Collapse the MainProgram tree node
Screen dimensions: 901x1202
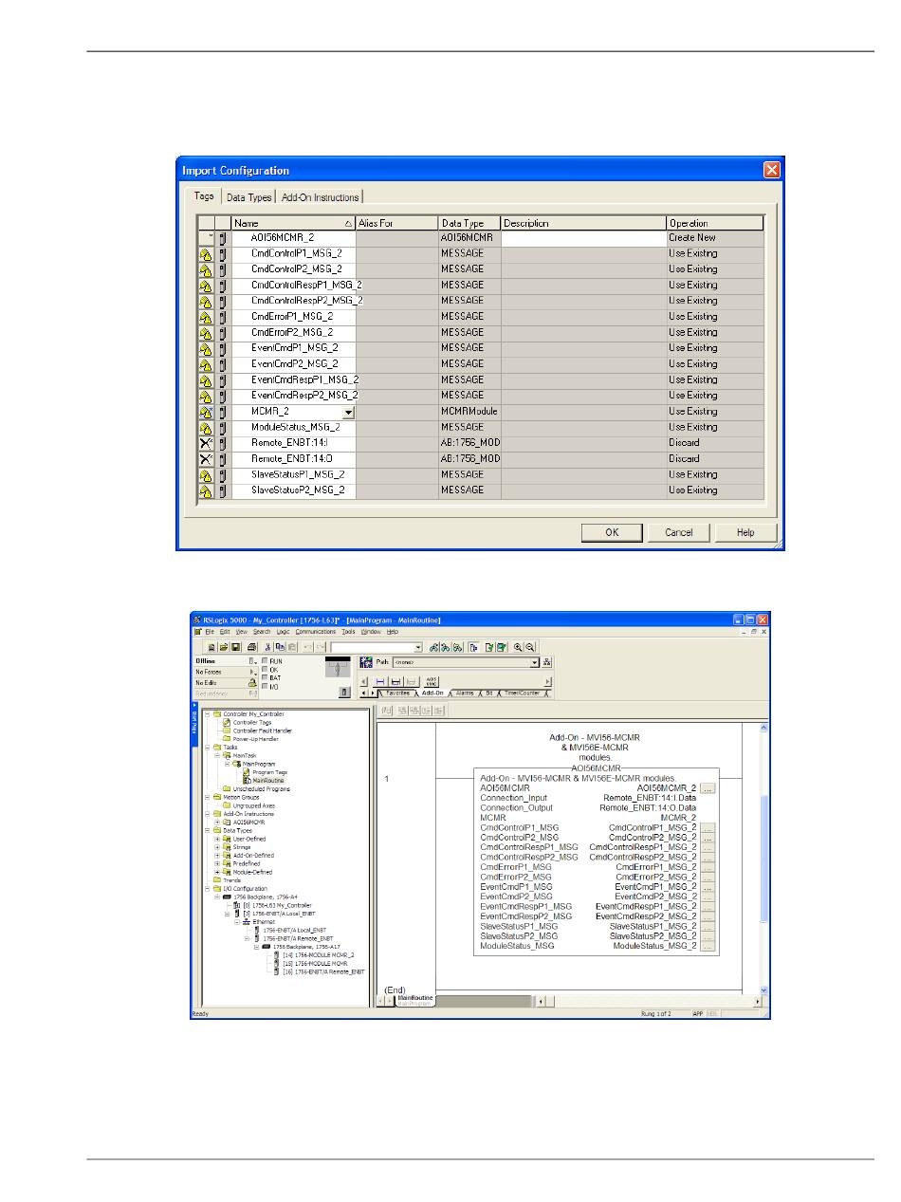tap(227, 764)
